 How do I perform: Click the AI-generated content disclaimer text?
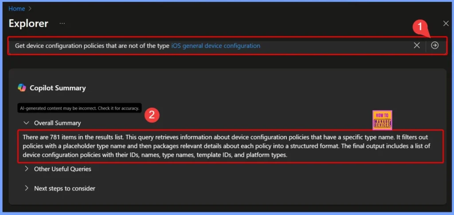coord(80,108)
